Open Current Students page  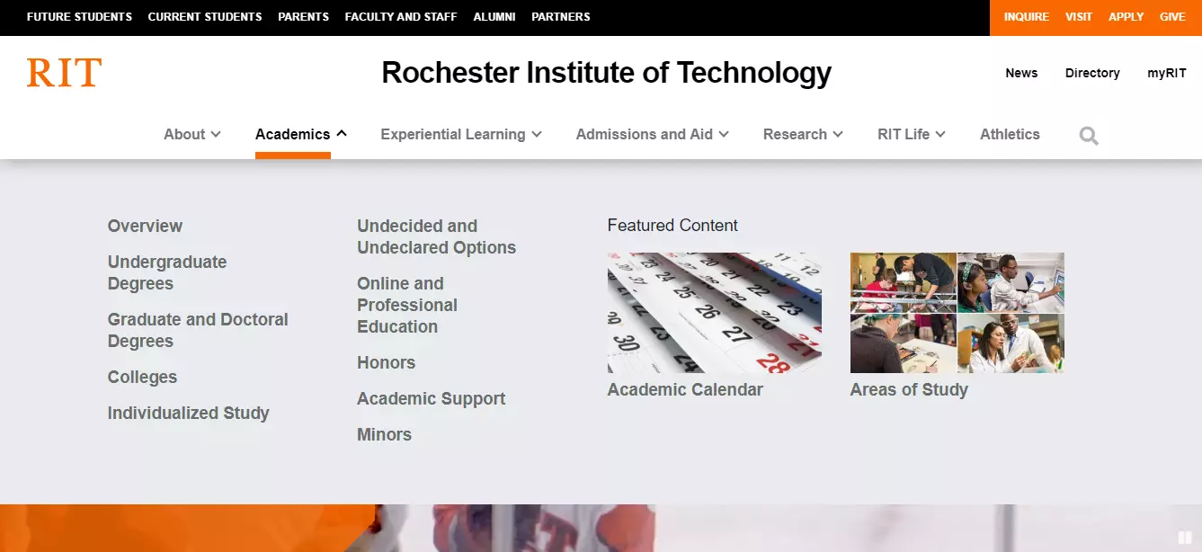tap(205, 17)
